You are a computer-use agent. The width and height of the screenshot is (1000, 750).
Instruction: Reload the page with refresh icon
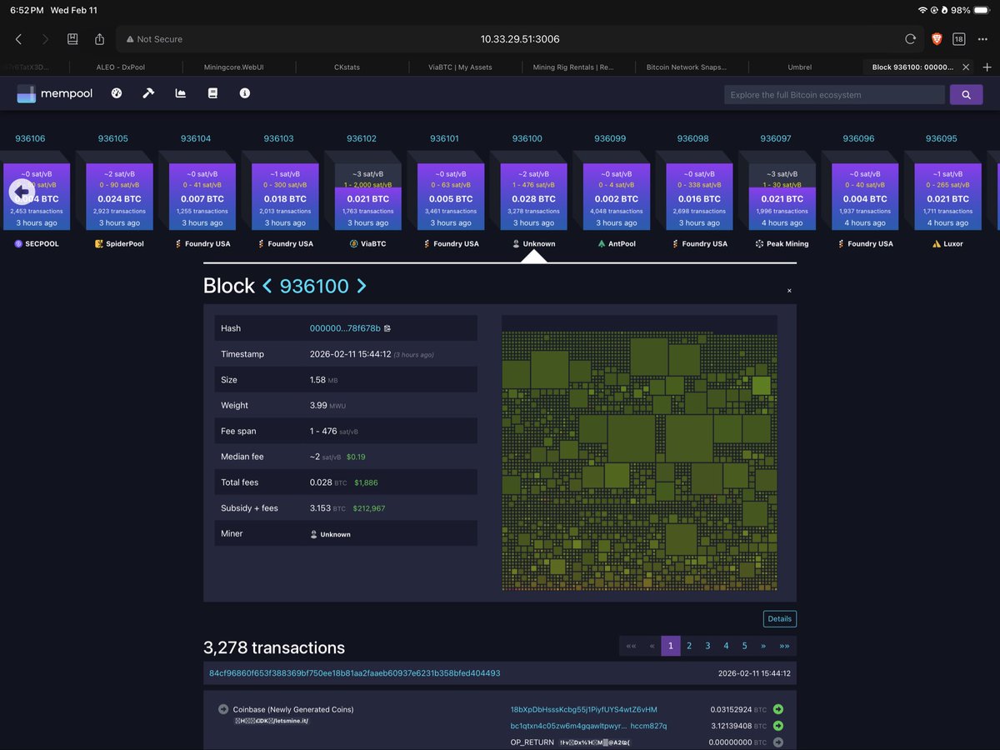[910, 39]
